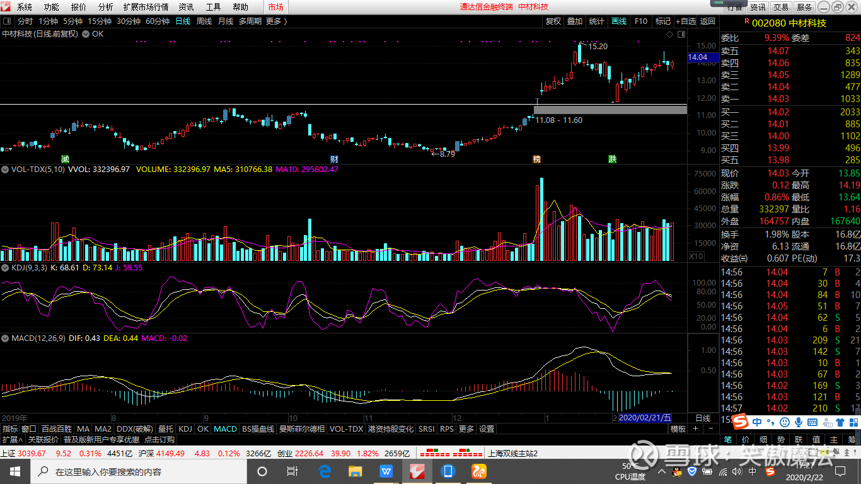Viewport: 861px width, 484px height.
Task: Click the round arrow icon before OK
Action: pos(85,34)
